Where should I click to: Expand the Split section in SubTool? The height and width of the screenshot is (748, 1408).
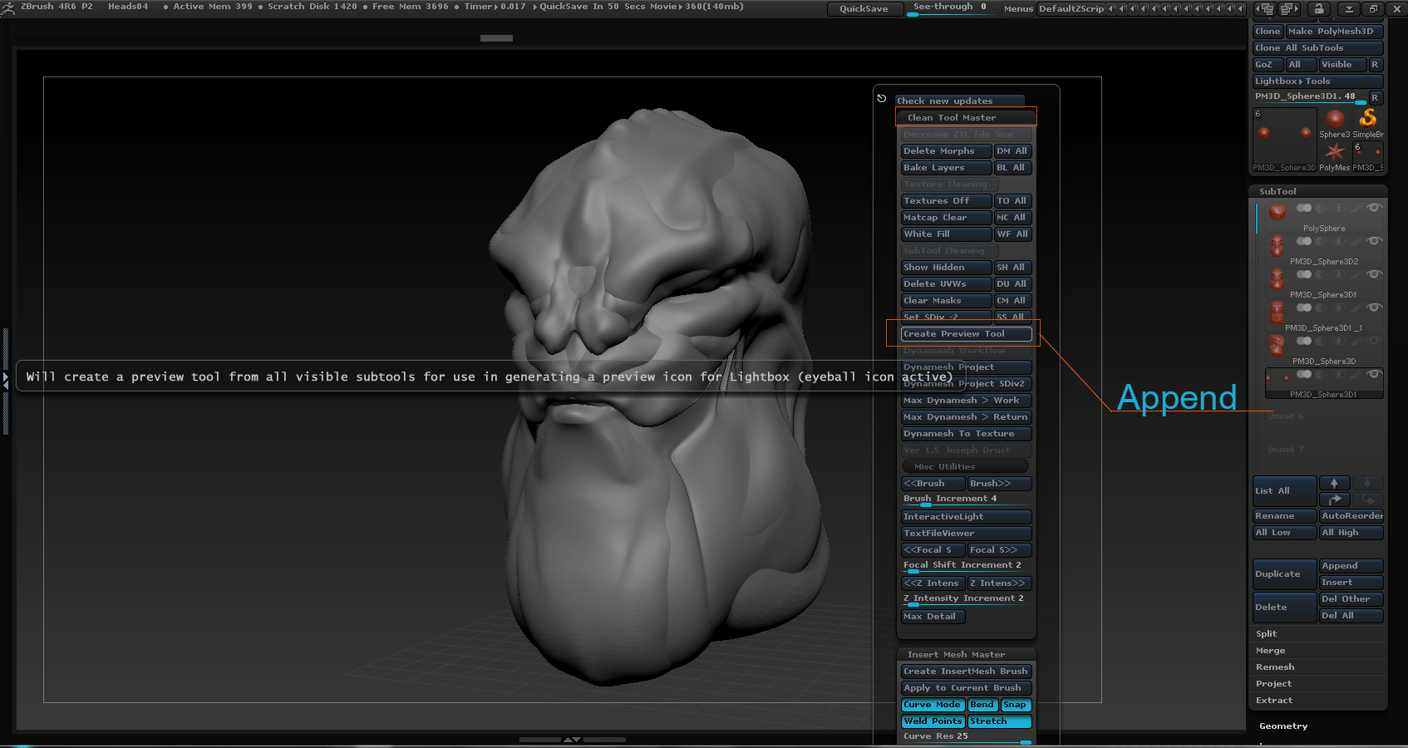coord(1267,634)
